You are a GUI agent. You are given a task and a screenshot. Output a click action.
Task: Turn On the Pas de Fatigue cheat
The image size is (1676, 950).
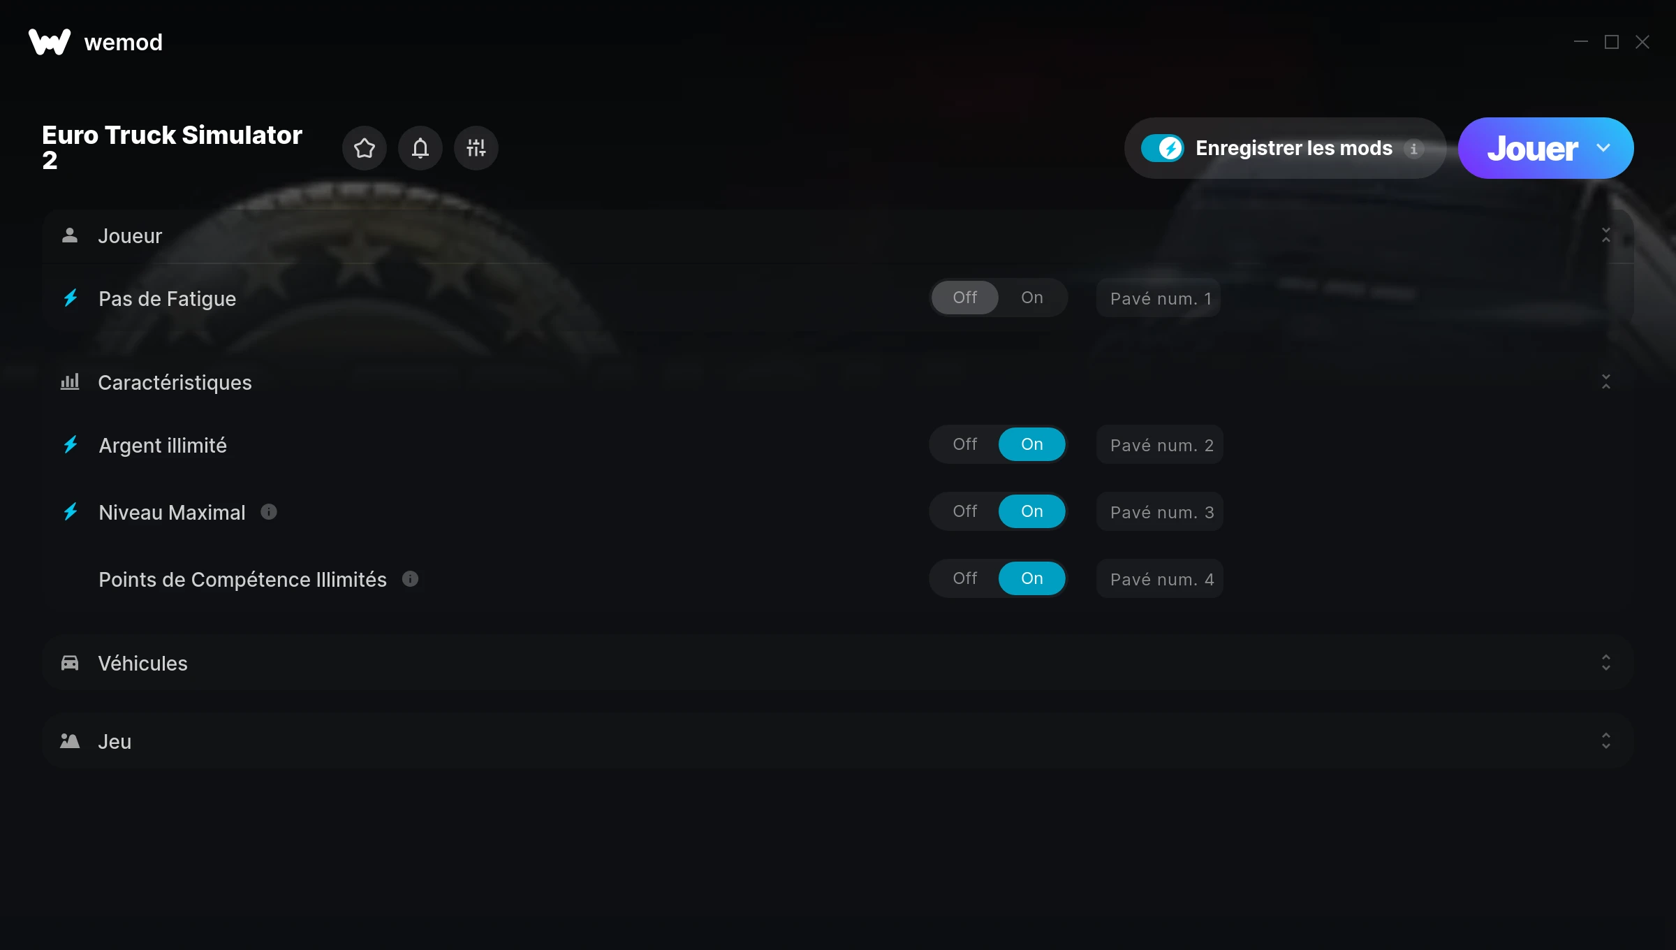(1032, 298)
